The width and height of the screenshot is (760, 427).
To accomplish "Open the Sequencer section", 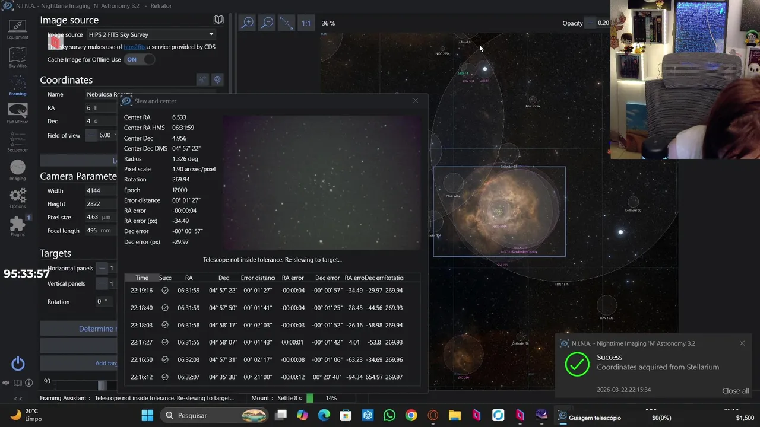I will coord(17,142).
